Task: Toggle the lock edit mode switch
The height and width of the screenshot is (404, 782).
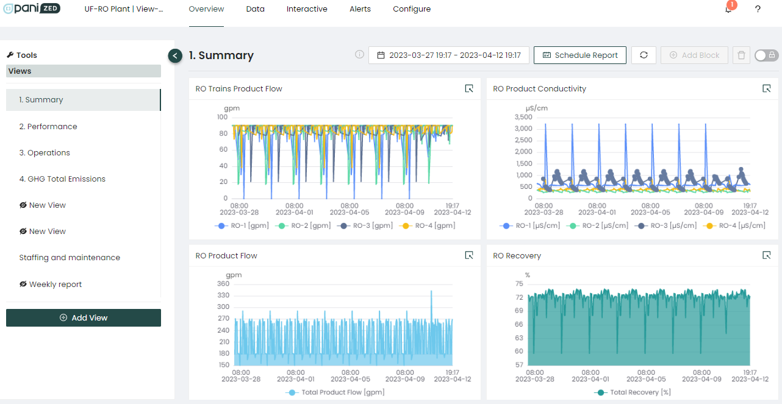Action: 766,55
